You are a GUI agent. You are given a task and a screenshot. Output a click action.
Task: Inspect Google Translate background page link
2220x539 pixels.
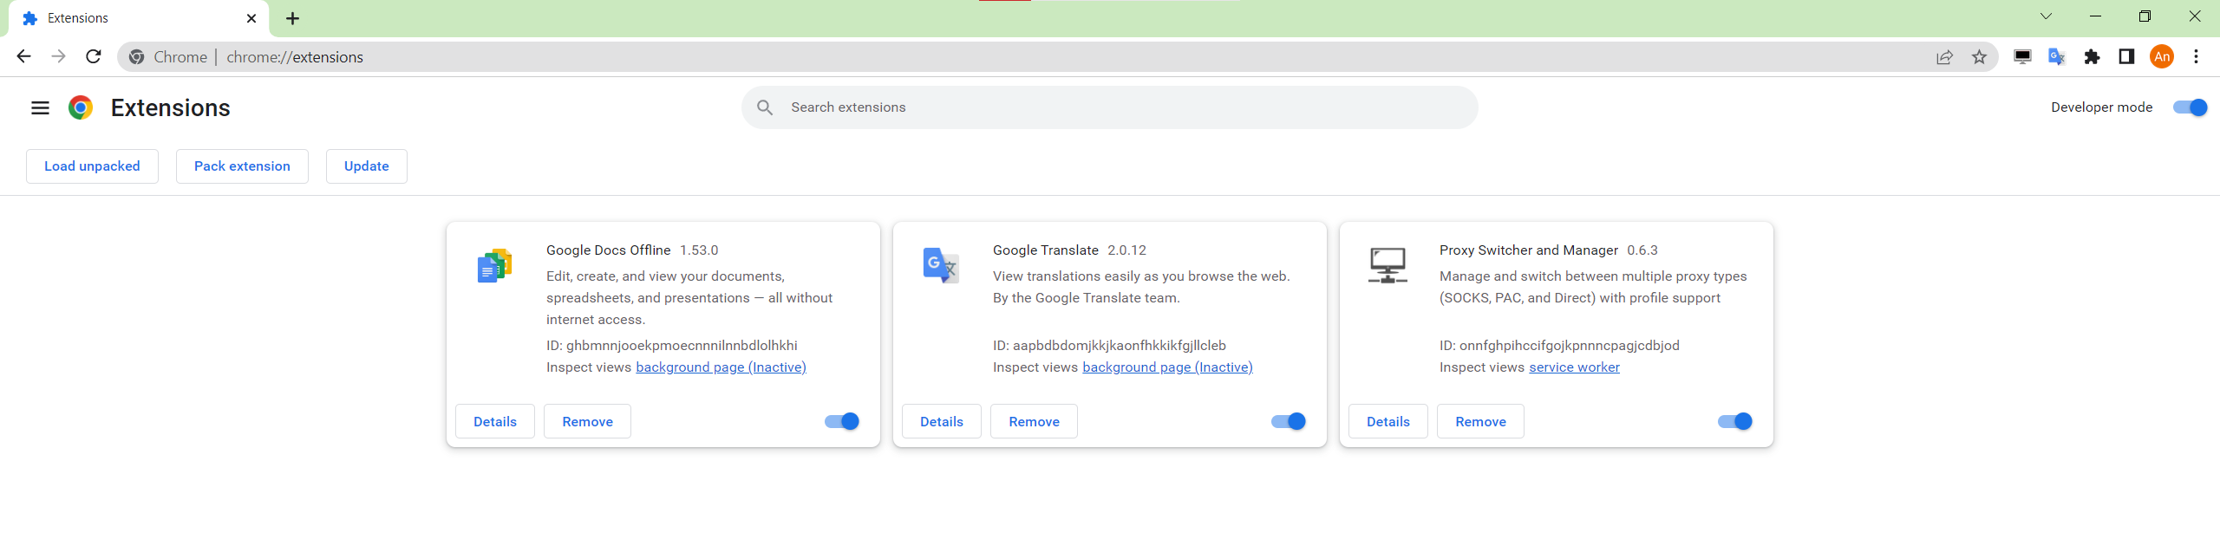point(1167,367)
